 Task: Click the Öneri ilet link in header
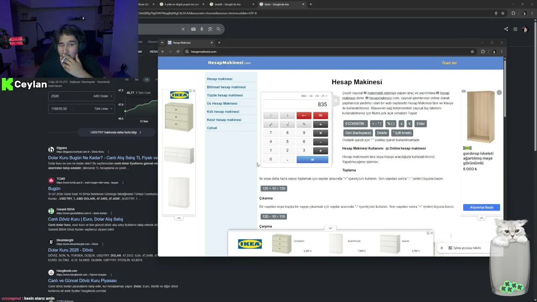point(449,63)
